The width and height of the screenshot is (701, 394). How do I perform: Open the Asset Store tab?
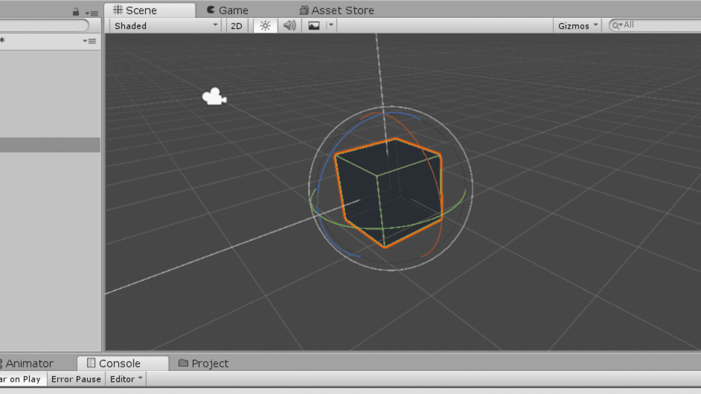click(x=336, y=10)
